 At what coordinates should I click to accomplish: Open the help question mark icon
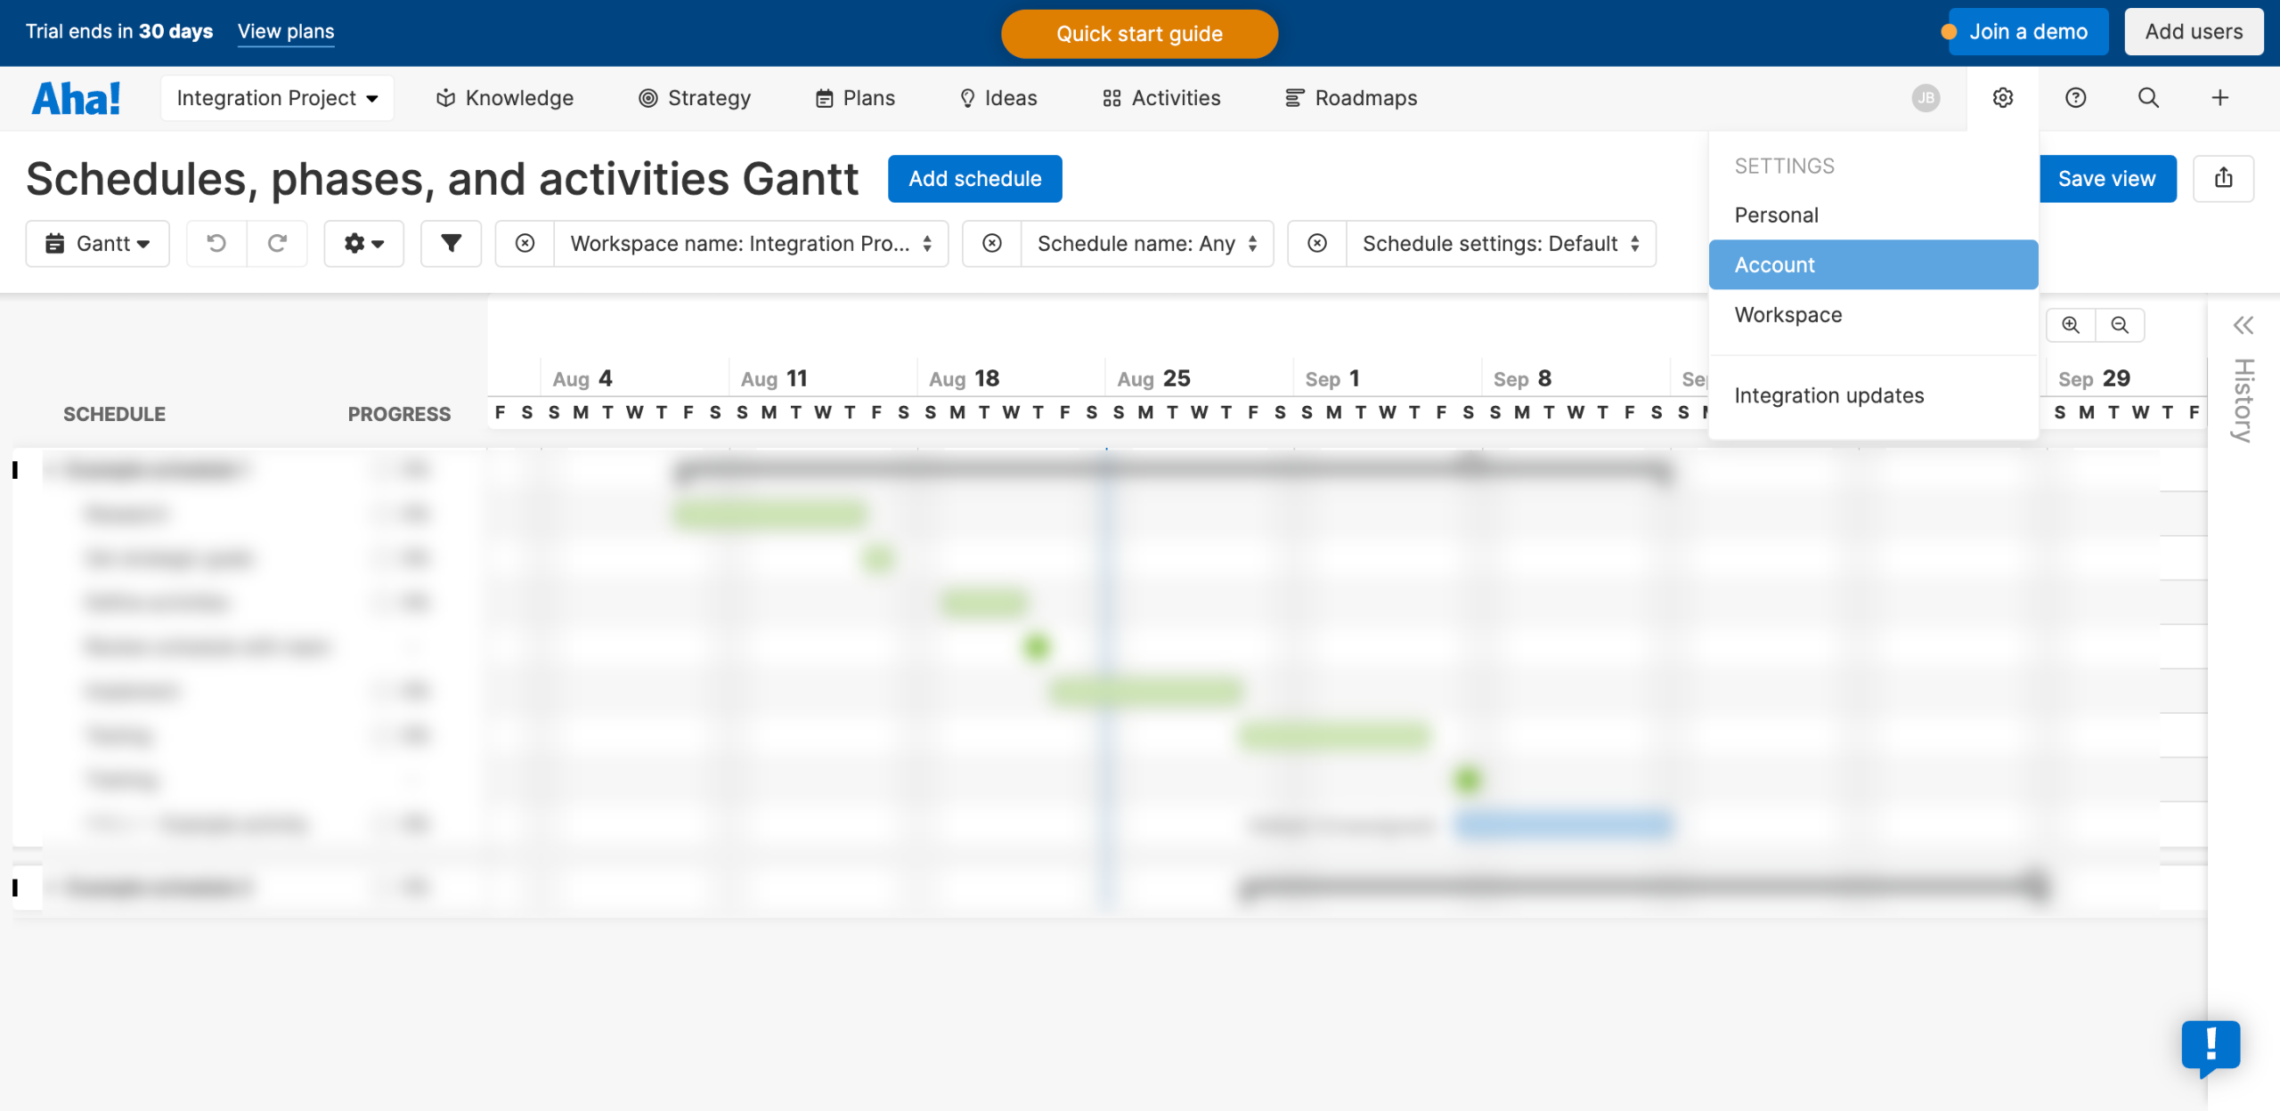click(x=2075, y=98)
